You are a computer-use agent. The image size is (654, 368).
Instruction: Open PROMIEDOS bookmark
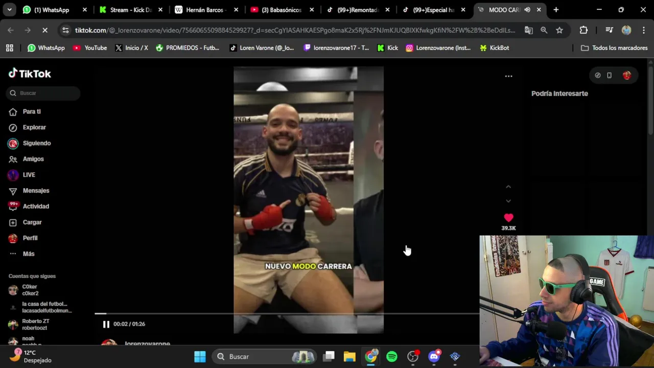[x=188, y=48]
